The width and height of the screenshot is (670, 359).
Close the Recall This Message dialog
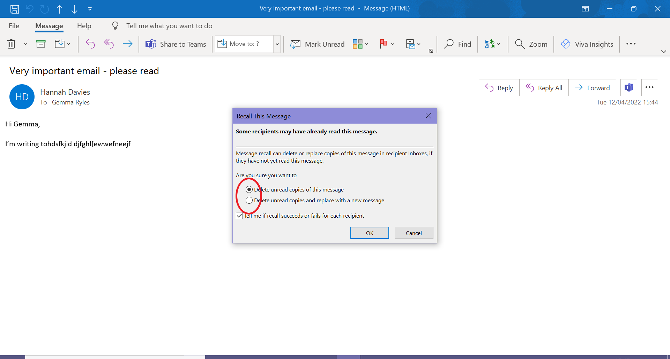coord(428,116)
